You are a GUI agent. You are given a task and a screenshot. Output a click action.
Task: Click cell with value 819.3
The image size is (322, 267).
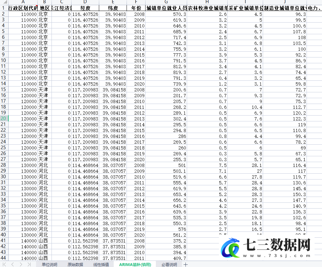coord(166,72)
